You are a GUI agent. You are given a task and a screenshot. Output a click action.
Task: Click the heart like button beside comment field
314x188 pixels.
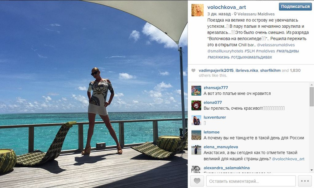coord(197,181)
